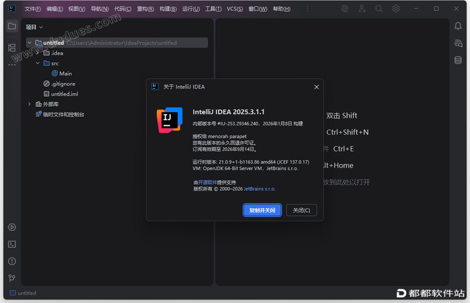This screenshot has height=303, width=470.
Task: Open the Services run tool window icon
Action: (x=12, y=228)
